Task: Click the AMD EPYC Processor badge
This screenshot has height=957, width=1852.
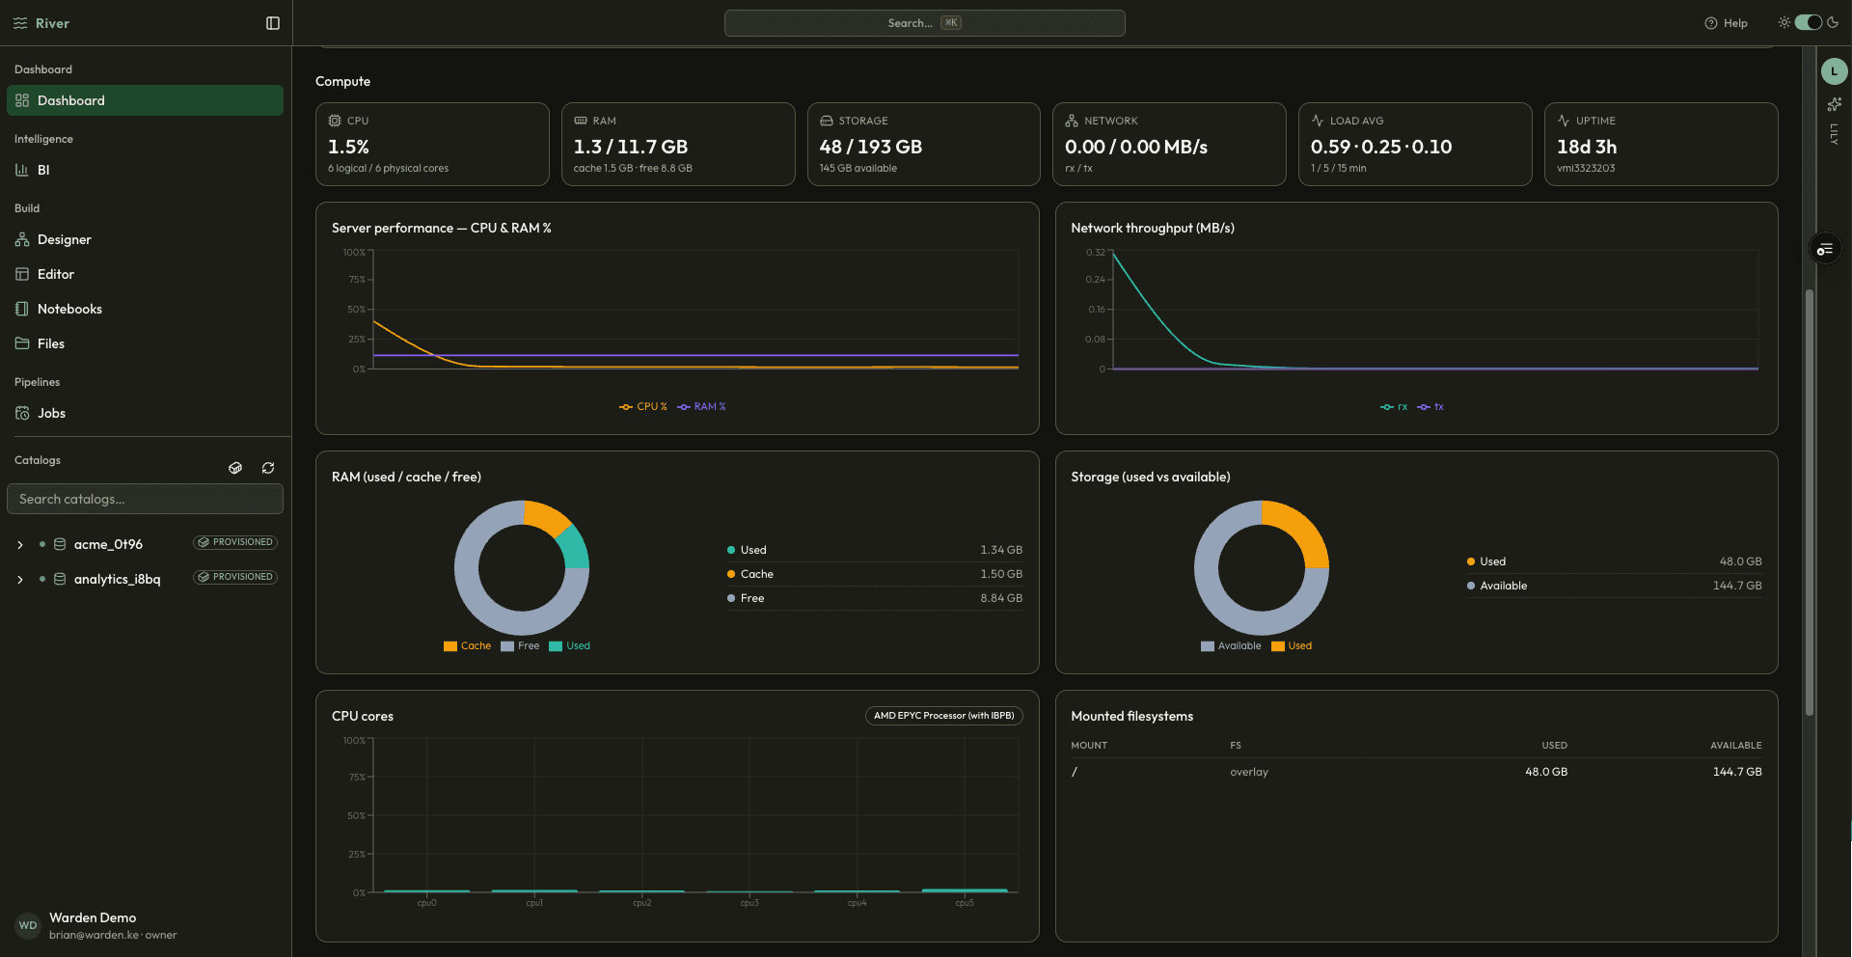Action: (943, 716)
